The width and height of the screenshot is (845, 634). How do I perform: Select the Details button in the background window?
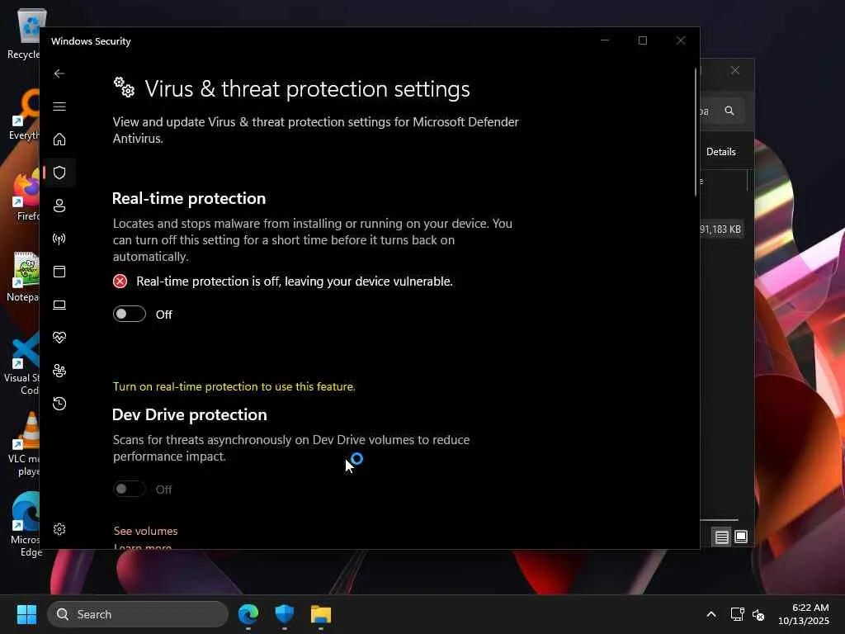point(721,152)
